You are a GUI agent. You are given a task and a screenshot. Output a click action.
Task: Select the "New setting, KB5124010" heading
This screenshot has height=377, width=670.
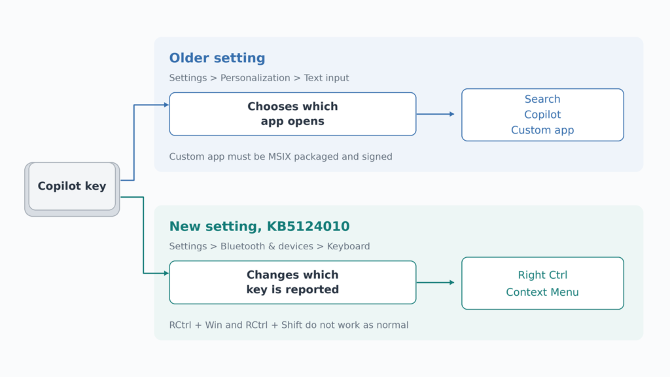pos(259,226)
